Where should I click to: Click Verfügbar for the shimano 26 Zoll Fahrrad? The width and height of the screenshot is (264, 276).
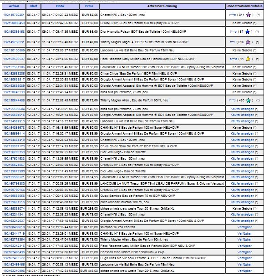(244, 227)
